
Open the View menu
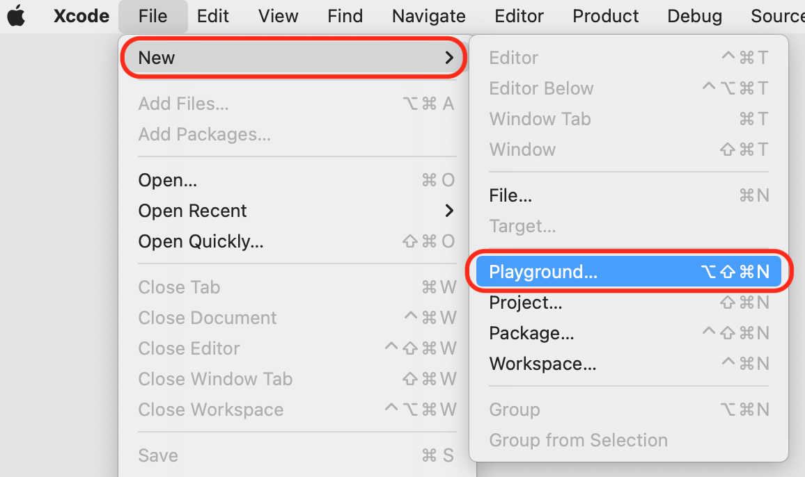pyautogui.click(x=279, y=16)
